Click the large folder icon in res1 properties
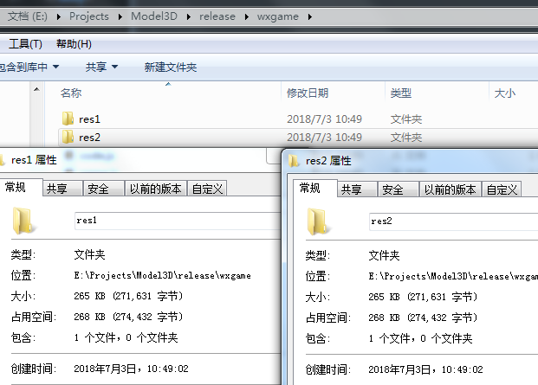 coord(23,221)
